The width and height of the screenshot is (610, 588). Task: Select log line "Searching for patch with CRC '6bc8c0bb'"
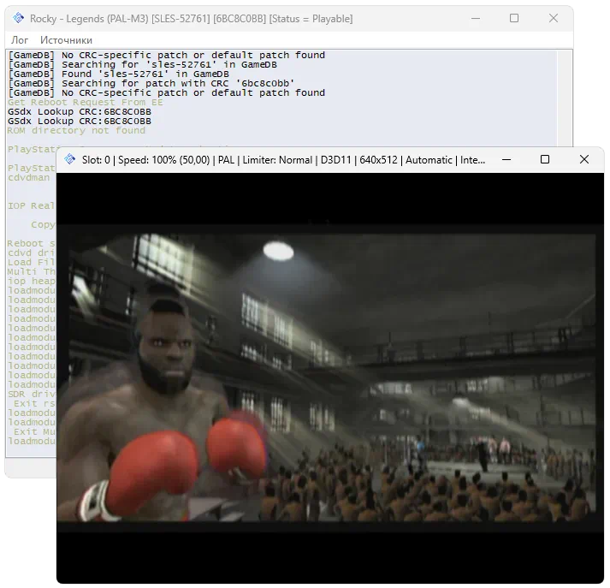tap(151, 83)
